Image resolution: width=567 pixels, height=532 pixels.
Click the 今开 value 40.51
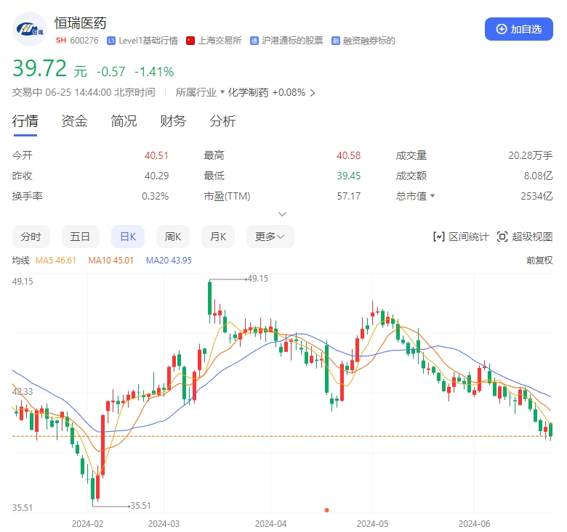click(156, 155)
